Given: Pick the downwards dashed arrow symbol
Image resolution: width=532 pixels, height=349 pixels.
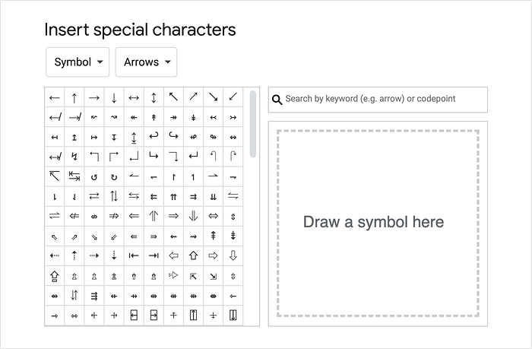Looking at the screenshot, I should tap(114, 256).
